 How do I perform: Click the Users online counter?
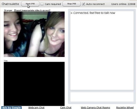[123, 4]
